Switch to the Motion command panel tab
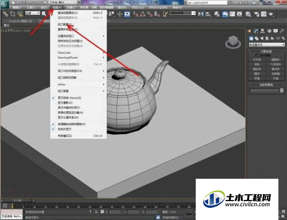 coord(269,31)
